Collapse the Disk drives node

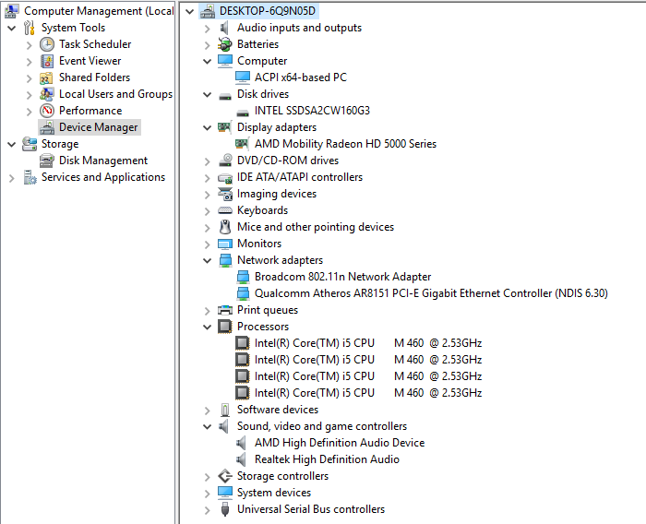(208, 95)
